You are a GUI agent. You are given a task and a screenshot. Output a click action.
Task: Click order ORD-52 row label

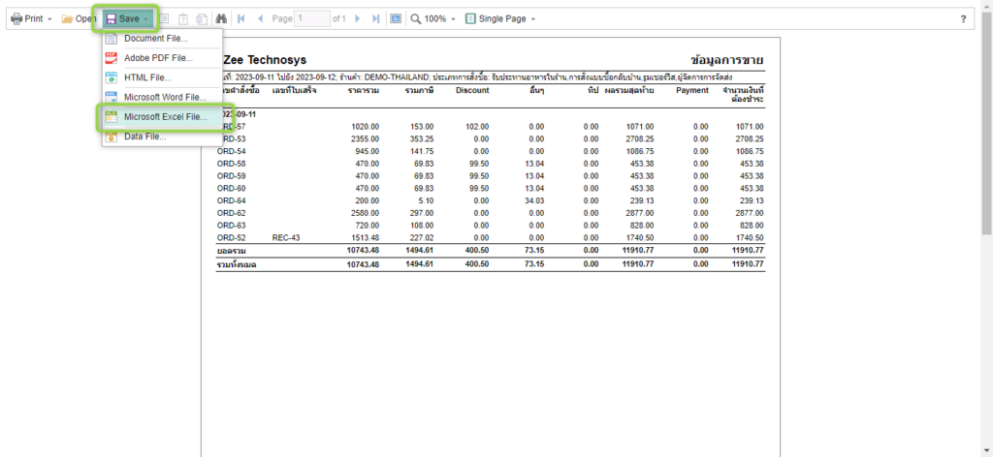coord(231,237)
